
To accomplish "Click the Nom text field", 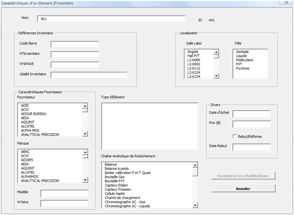I will pyautogui.click(x=111, y=19).
